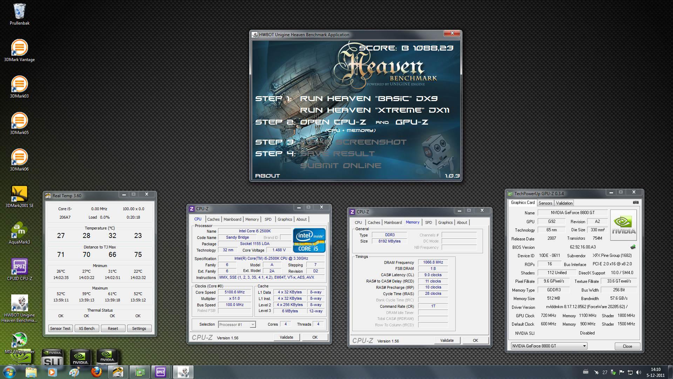Open the CPUID CPU-Z desktop shortcut
673x379 pixels.
19,270
